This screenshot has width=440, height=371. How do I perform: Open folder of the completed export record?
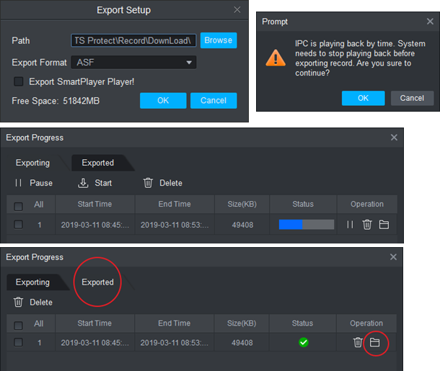tap(375, 342)
